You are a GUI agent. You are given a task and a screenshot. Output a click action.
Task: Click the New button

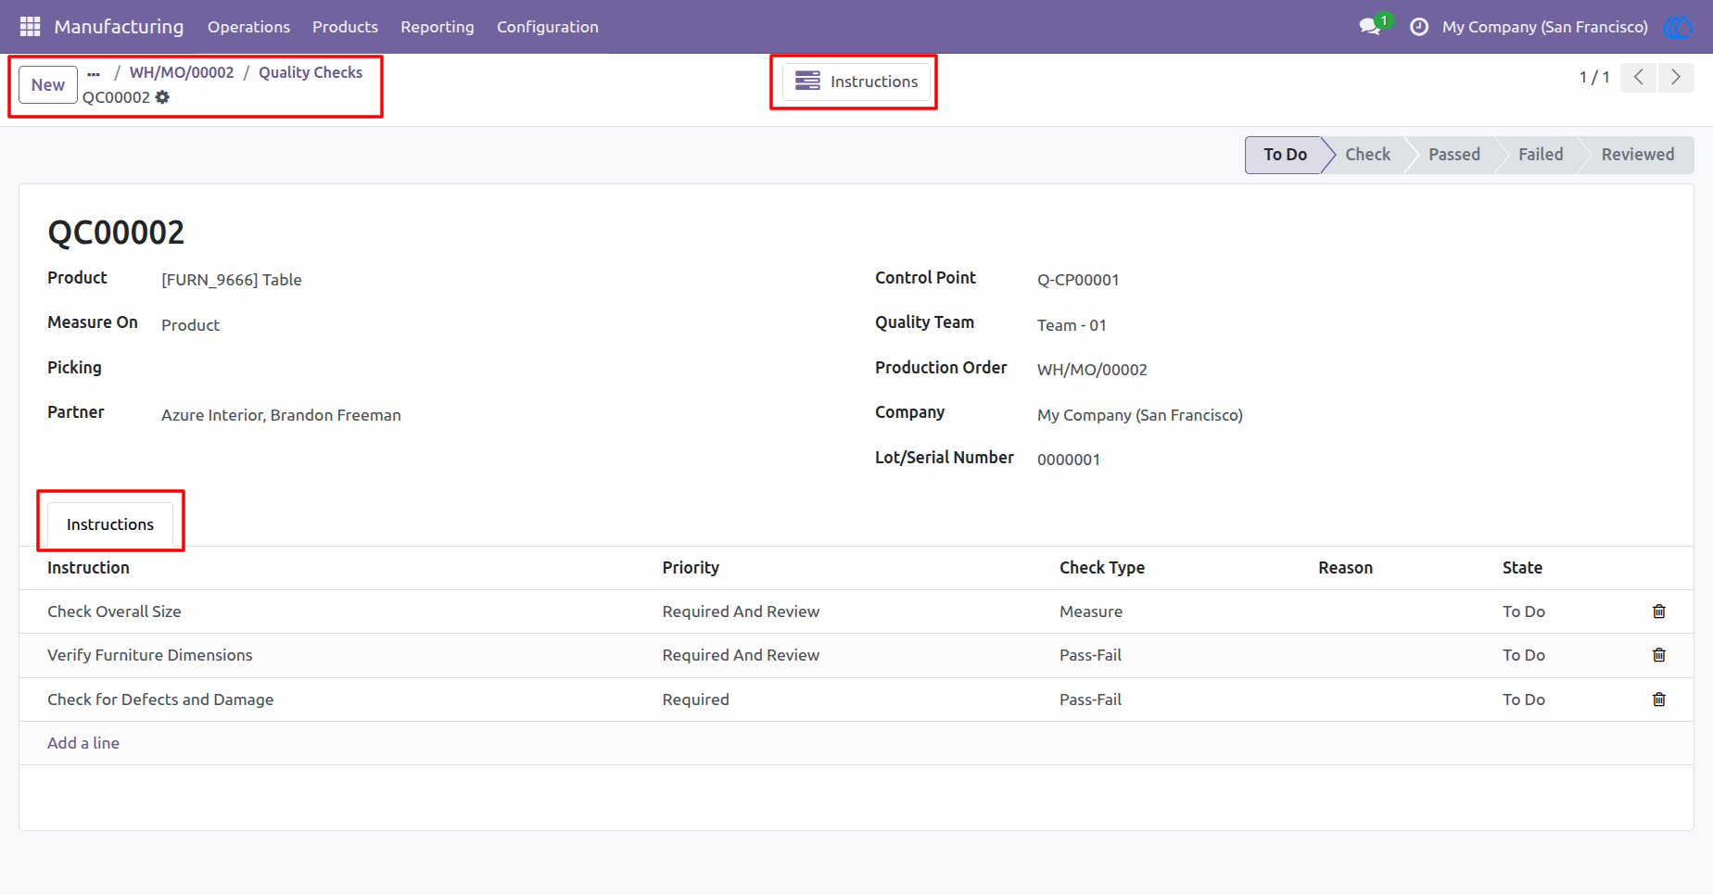[x=48, y=85]
